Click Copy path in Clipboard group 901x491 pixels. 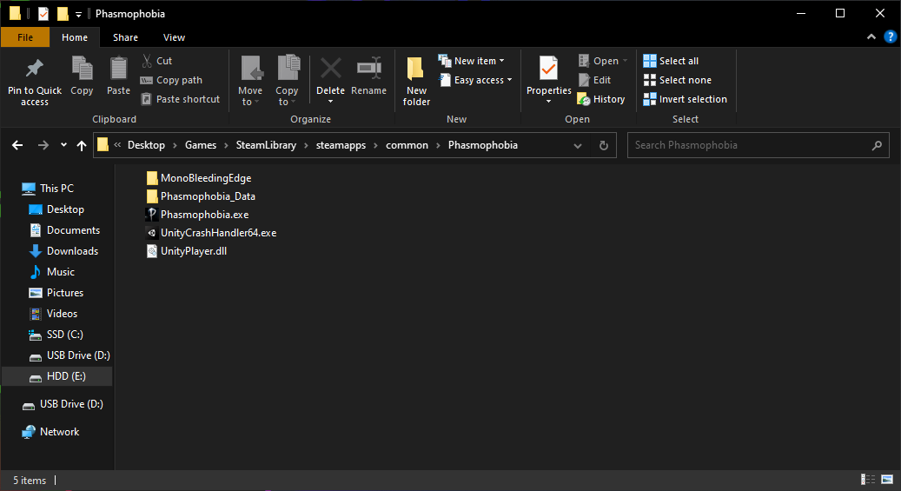point(172,80)
